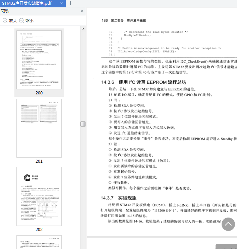The height and width of the screenshot is (249, 237).
Task: Click the line ⑦ 接收数据。
Action: click(119, 183)
